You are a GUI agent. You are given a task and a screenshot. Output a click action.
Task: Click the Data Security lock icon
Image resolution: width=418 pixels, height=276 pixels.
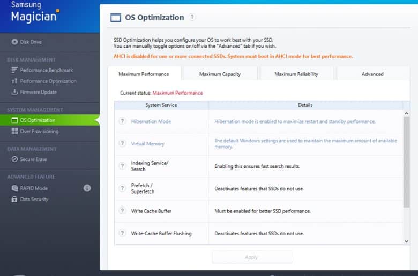coord(14,199)
